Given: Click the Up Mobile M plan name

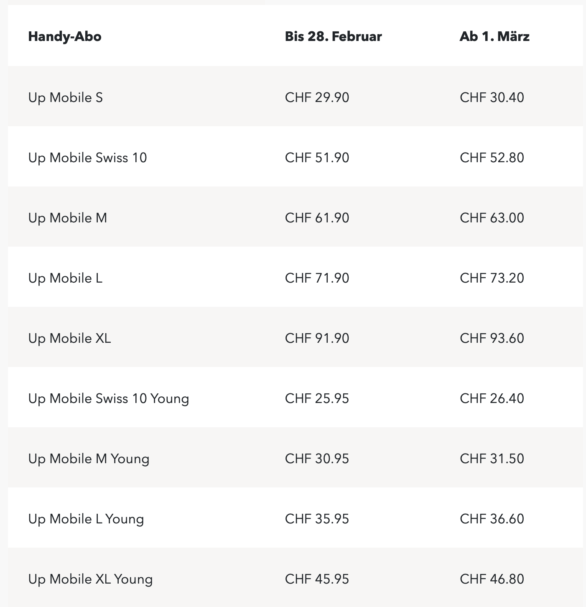Looking at the screenshot, I should 68,218.
